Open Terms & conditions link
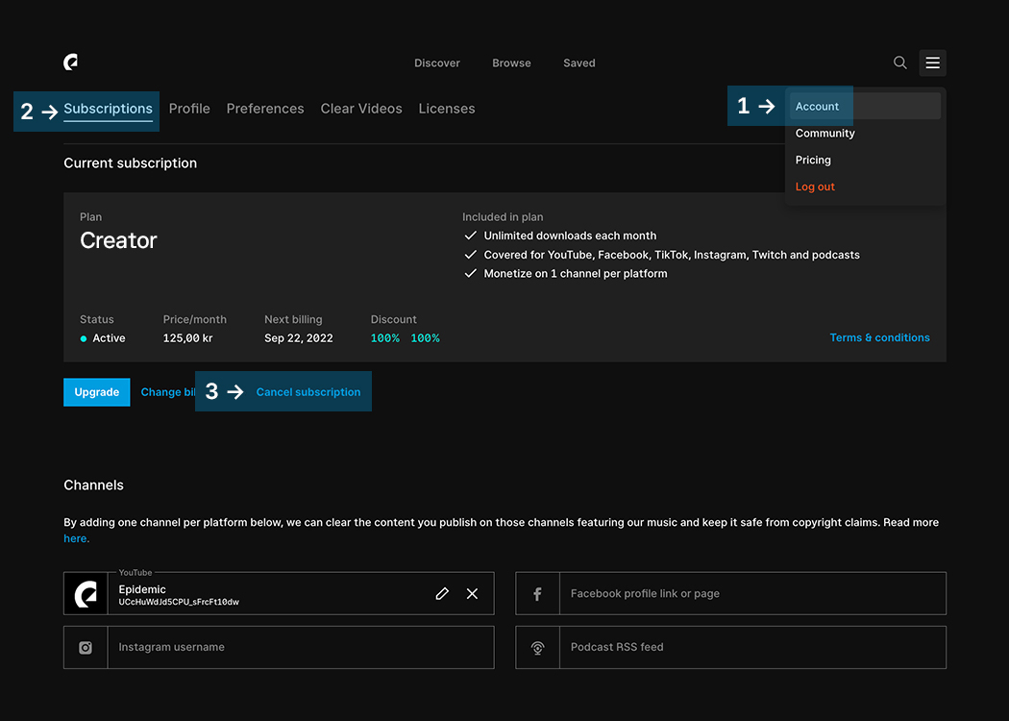Viewport: 1009px width, 721px height. (x=879, y=337)
